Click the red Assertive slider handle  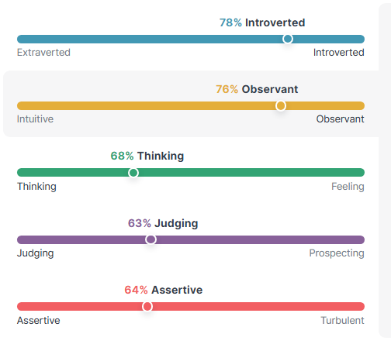[x=147, y=306]
